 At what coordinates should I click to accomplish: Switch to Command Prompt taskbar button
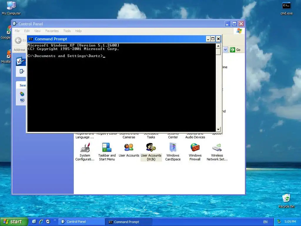(x=129, y=222)
